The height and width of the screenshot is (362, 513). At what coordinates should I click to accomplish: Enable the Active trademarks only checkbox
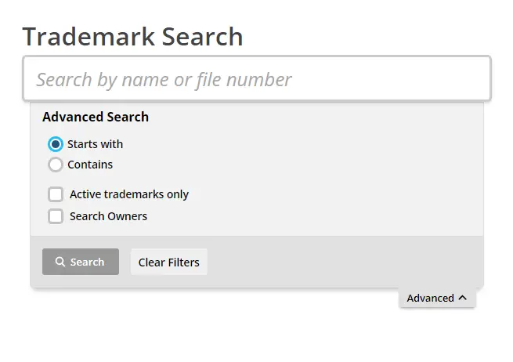pos(56,194)
